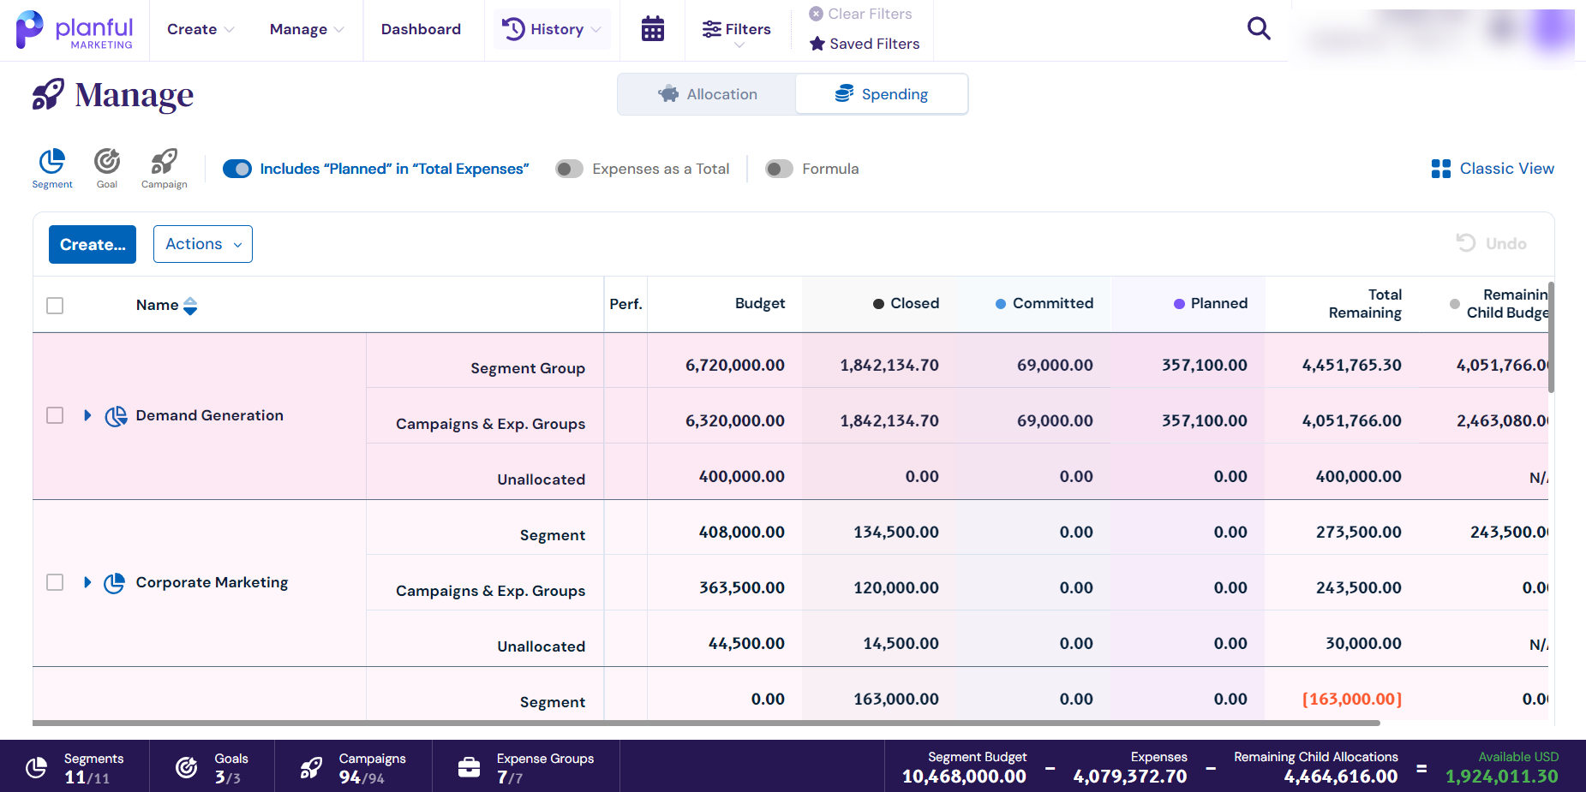Expand the Filters panel

[737, 32]
